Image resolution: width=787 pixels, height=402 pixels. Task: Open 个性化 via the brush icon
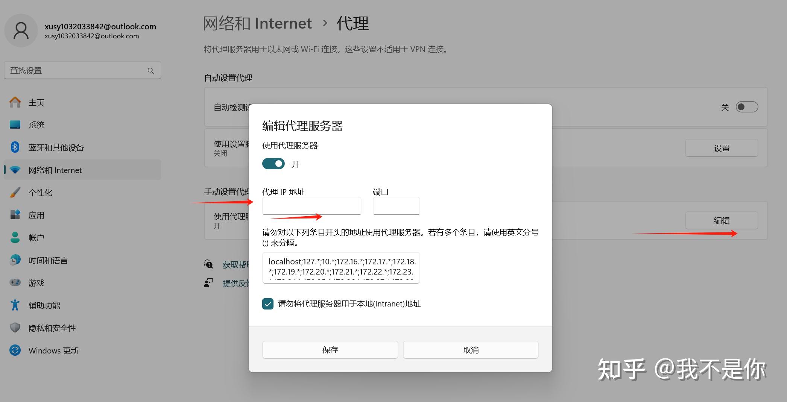coord(15,192)
